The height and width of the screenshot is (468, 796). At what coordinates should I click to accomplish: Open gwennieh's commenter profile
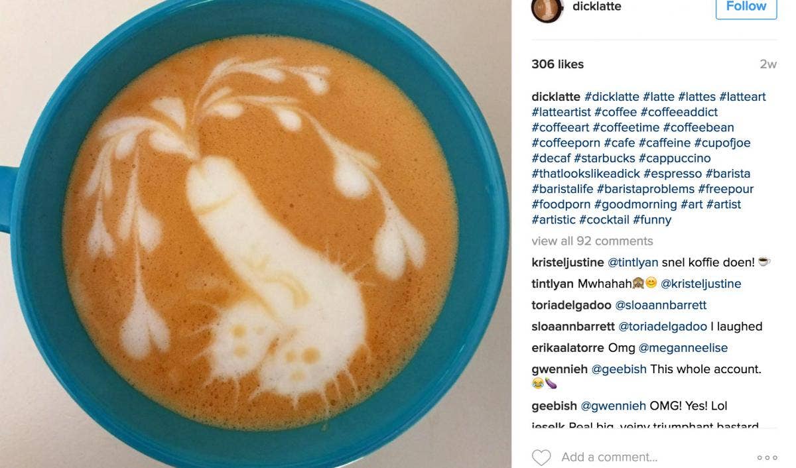tap(559, 369)
